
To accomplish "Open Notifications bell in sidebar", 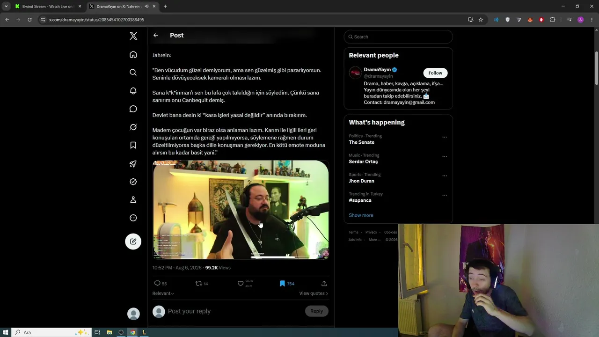I will coord(133,91).
